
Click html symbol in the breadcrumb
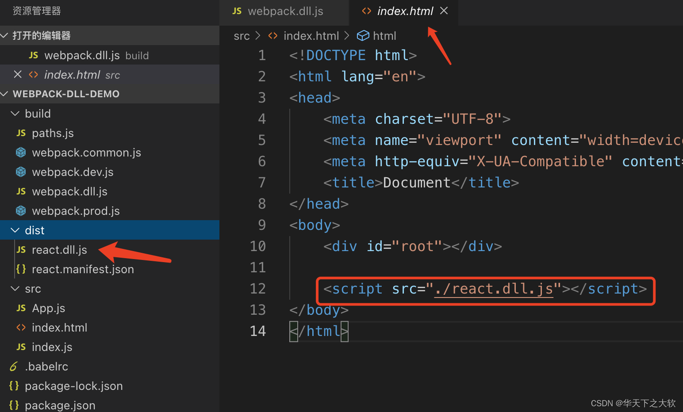384,36
